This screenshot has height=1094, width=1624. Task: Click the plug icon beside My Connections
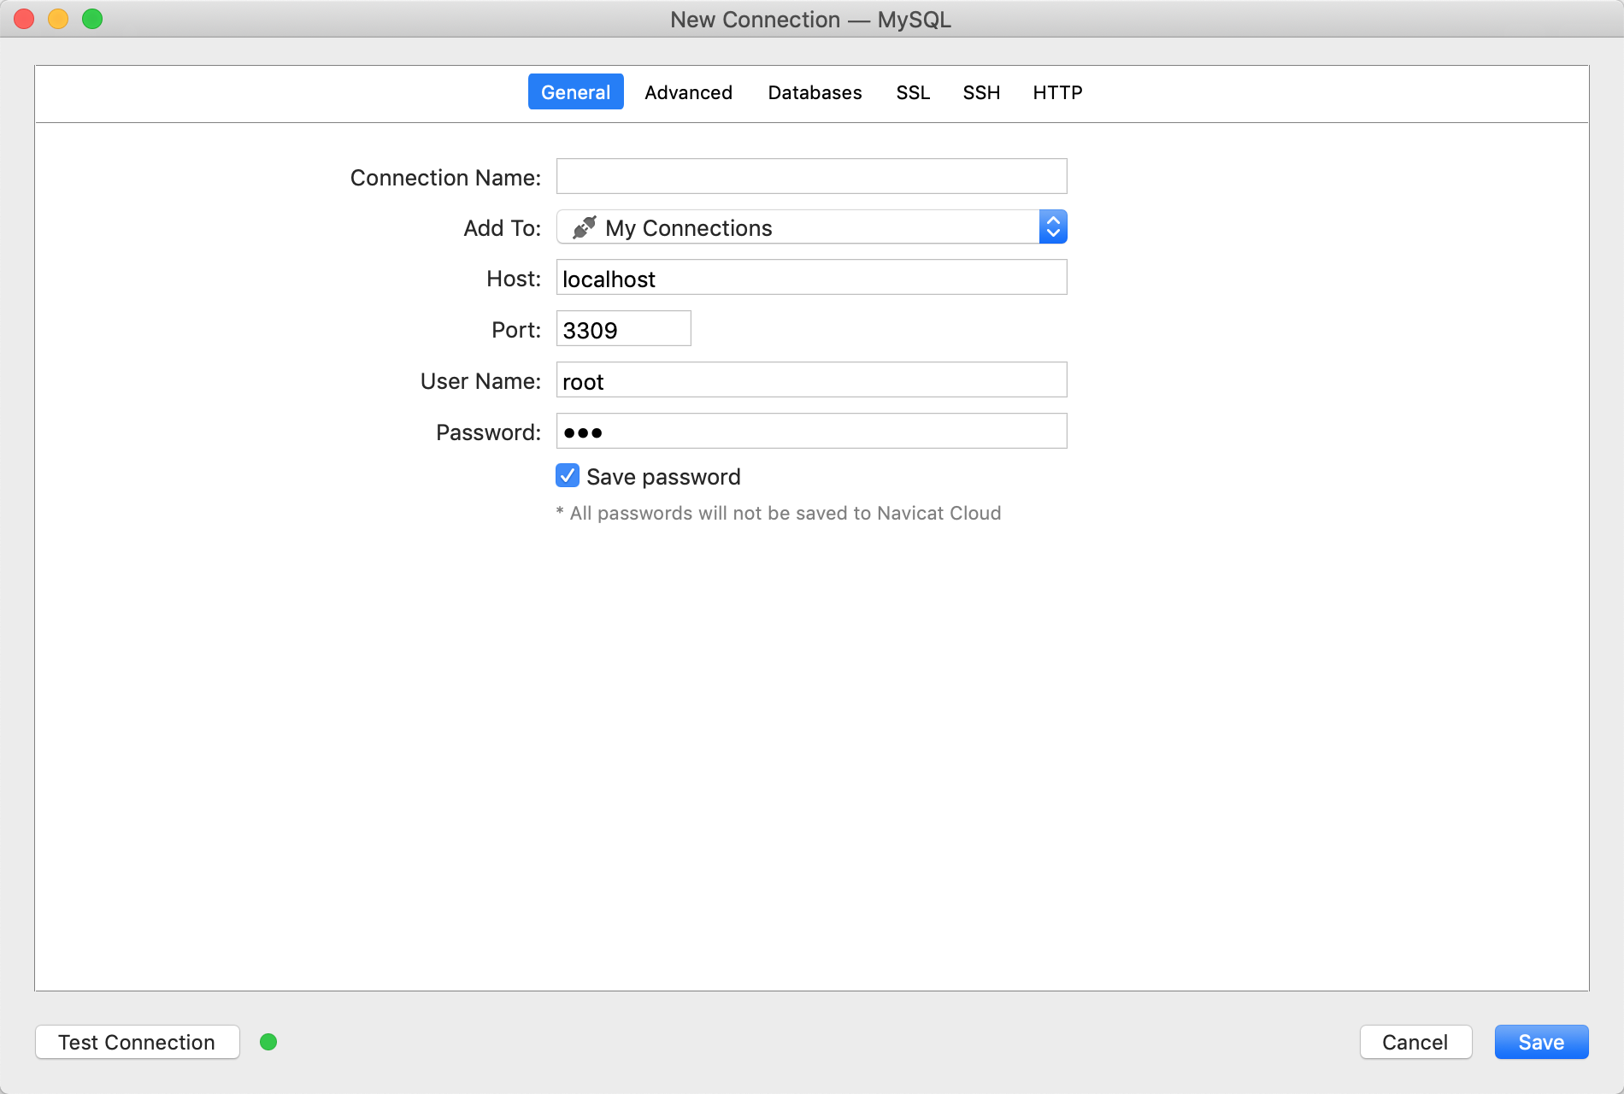click(585, 227)
